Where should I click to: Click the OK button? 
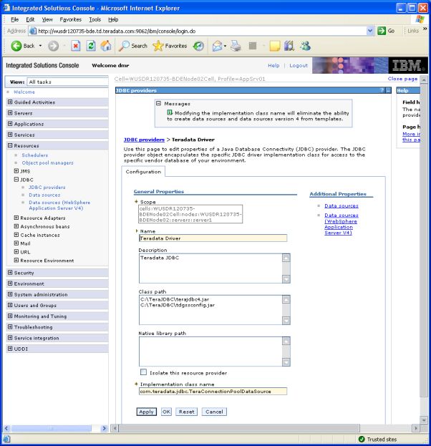tap(166, 412)
